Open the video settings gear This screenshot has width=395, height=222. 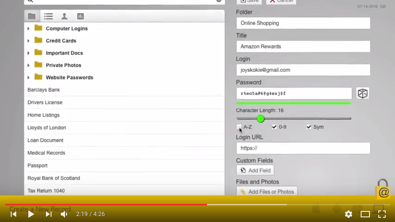click(x=349, y=214)
